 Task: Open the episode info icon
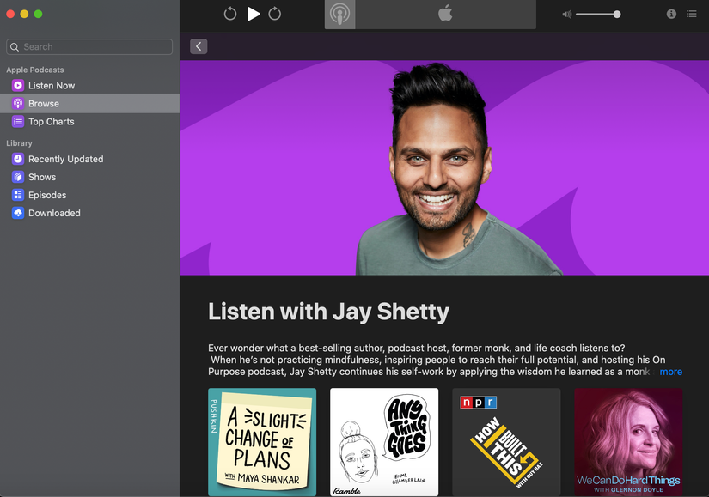pyautogui.click(x=671, y=14)
